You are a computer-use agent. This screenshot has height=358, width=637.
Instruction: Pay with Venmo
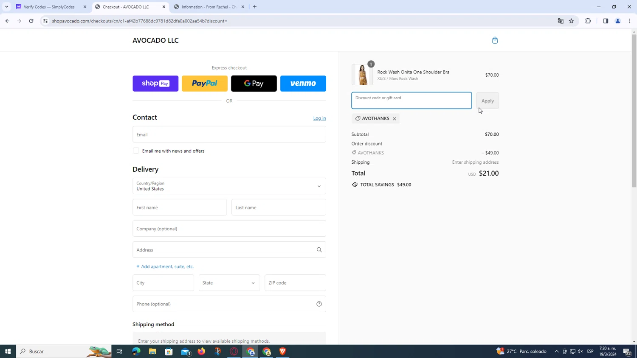(x=303, y=84)
